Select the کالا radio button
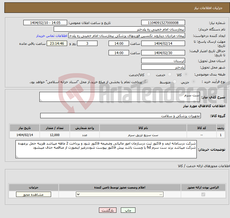This screenshot has width=230, height=218. point(187,75)
